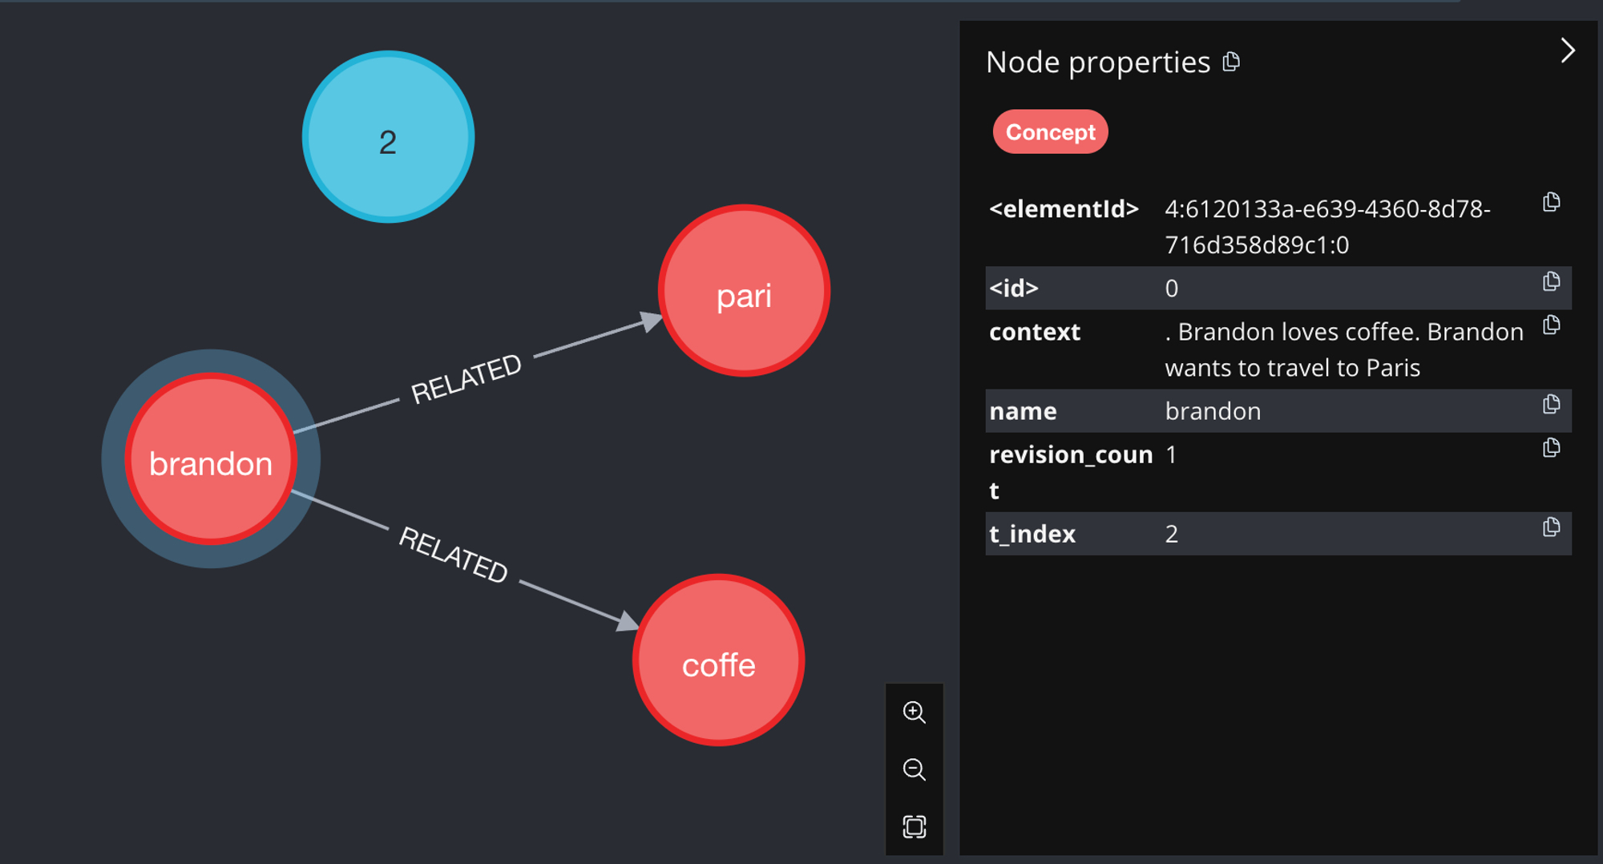Screen dimensions: 1603x864
Task: Click the name row value brandon
Action: click(x=1213, y=411)
